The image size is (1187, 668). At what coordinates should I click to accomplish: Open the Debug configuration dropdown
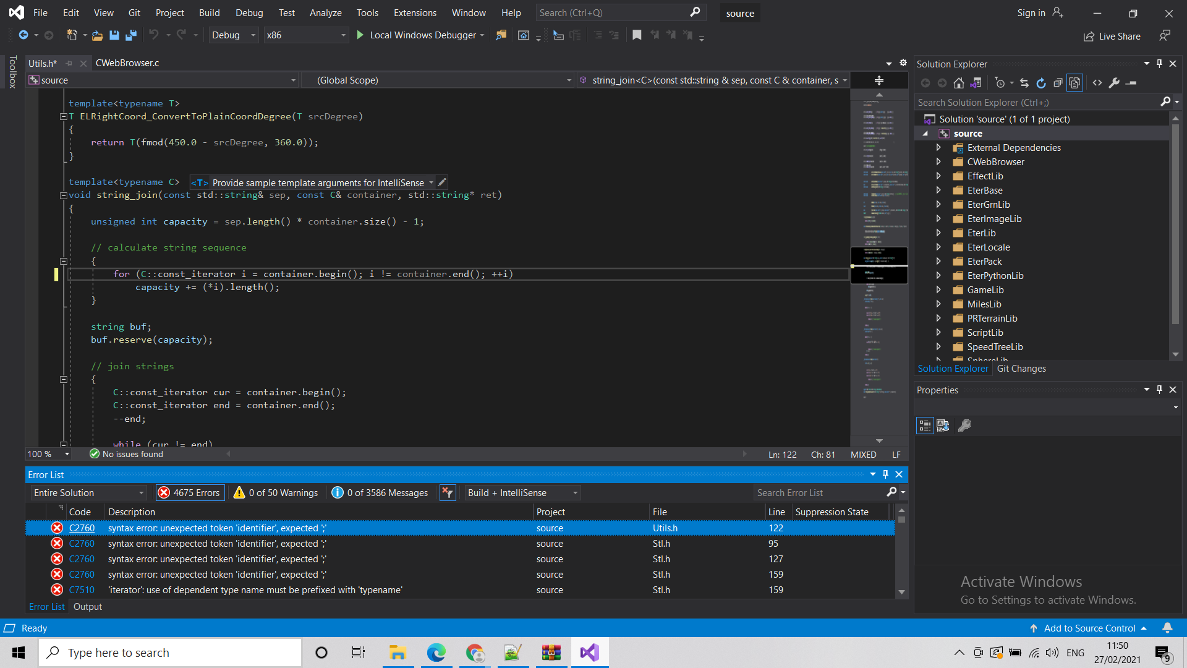click(233, 35)
